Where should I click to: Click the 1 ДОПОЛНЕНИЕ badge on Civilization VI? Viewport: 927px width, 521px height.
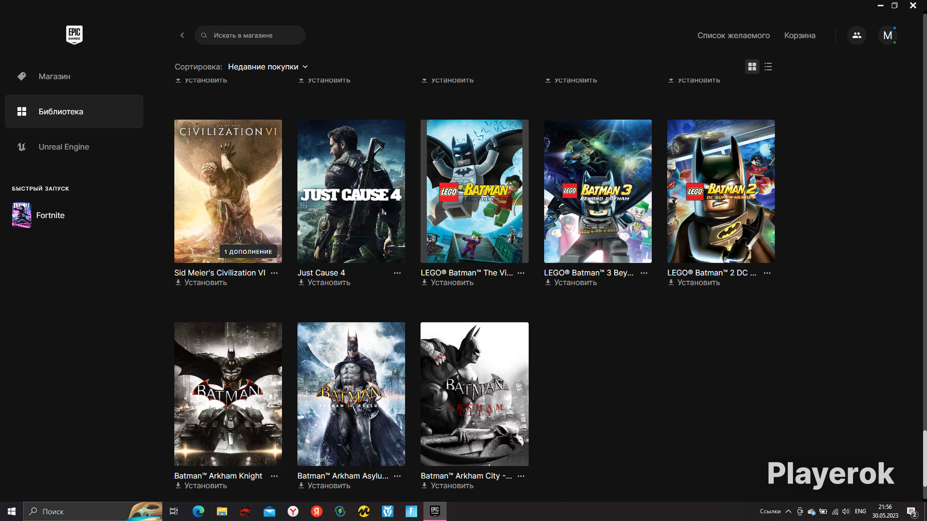(x=248, y=252)
